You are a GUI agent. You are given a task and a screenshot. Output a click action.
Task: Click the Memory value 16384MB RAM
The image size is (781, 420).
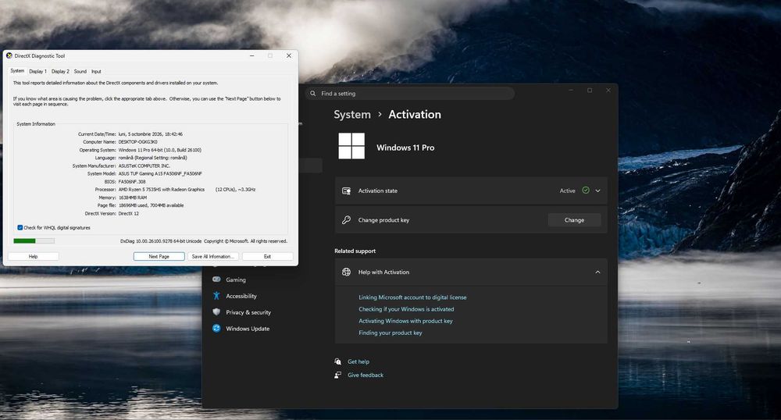(x=133, y=198)
